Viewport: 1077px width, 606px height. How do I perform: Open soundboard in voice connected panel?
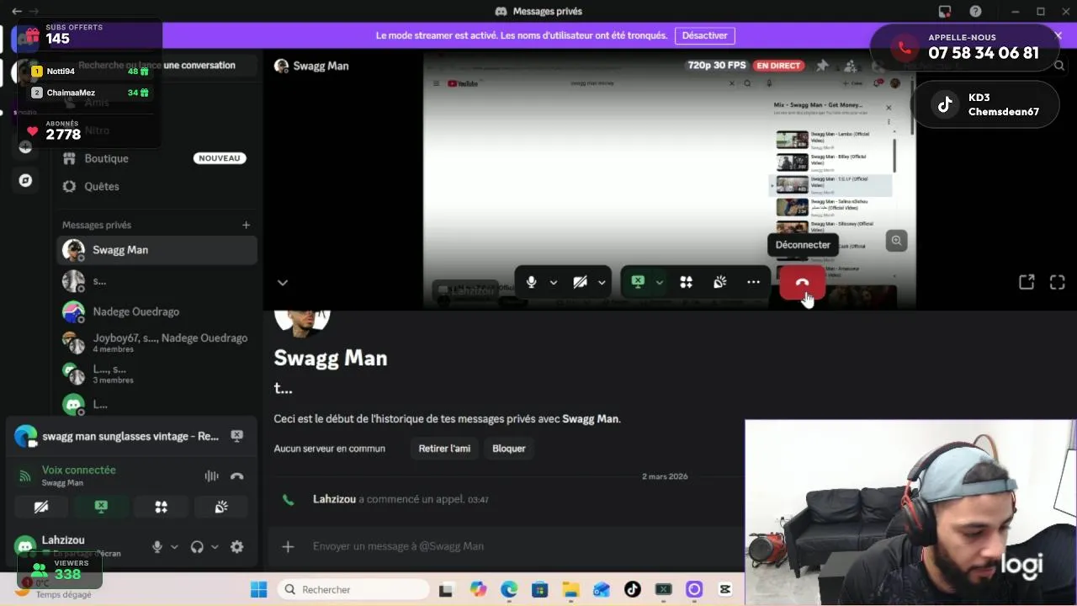pyautogui.click(x=221, y=507)
